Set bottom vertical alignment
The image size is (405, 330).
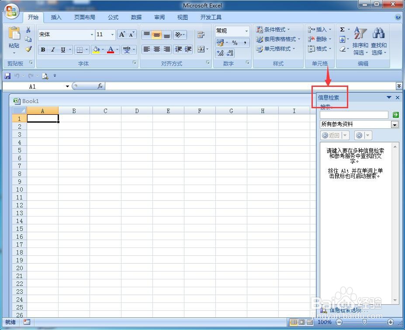point(167,34)
